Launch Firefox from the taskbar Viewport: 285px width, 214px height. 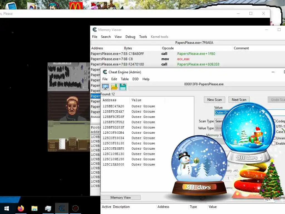(x=21, y=208)
